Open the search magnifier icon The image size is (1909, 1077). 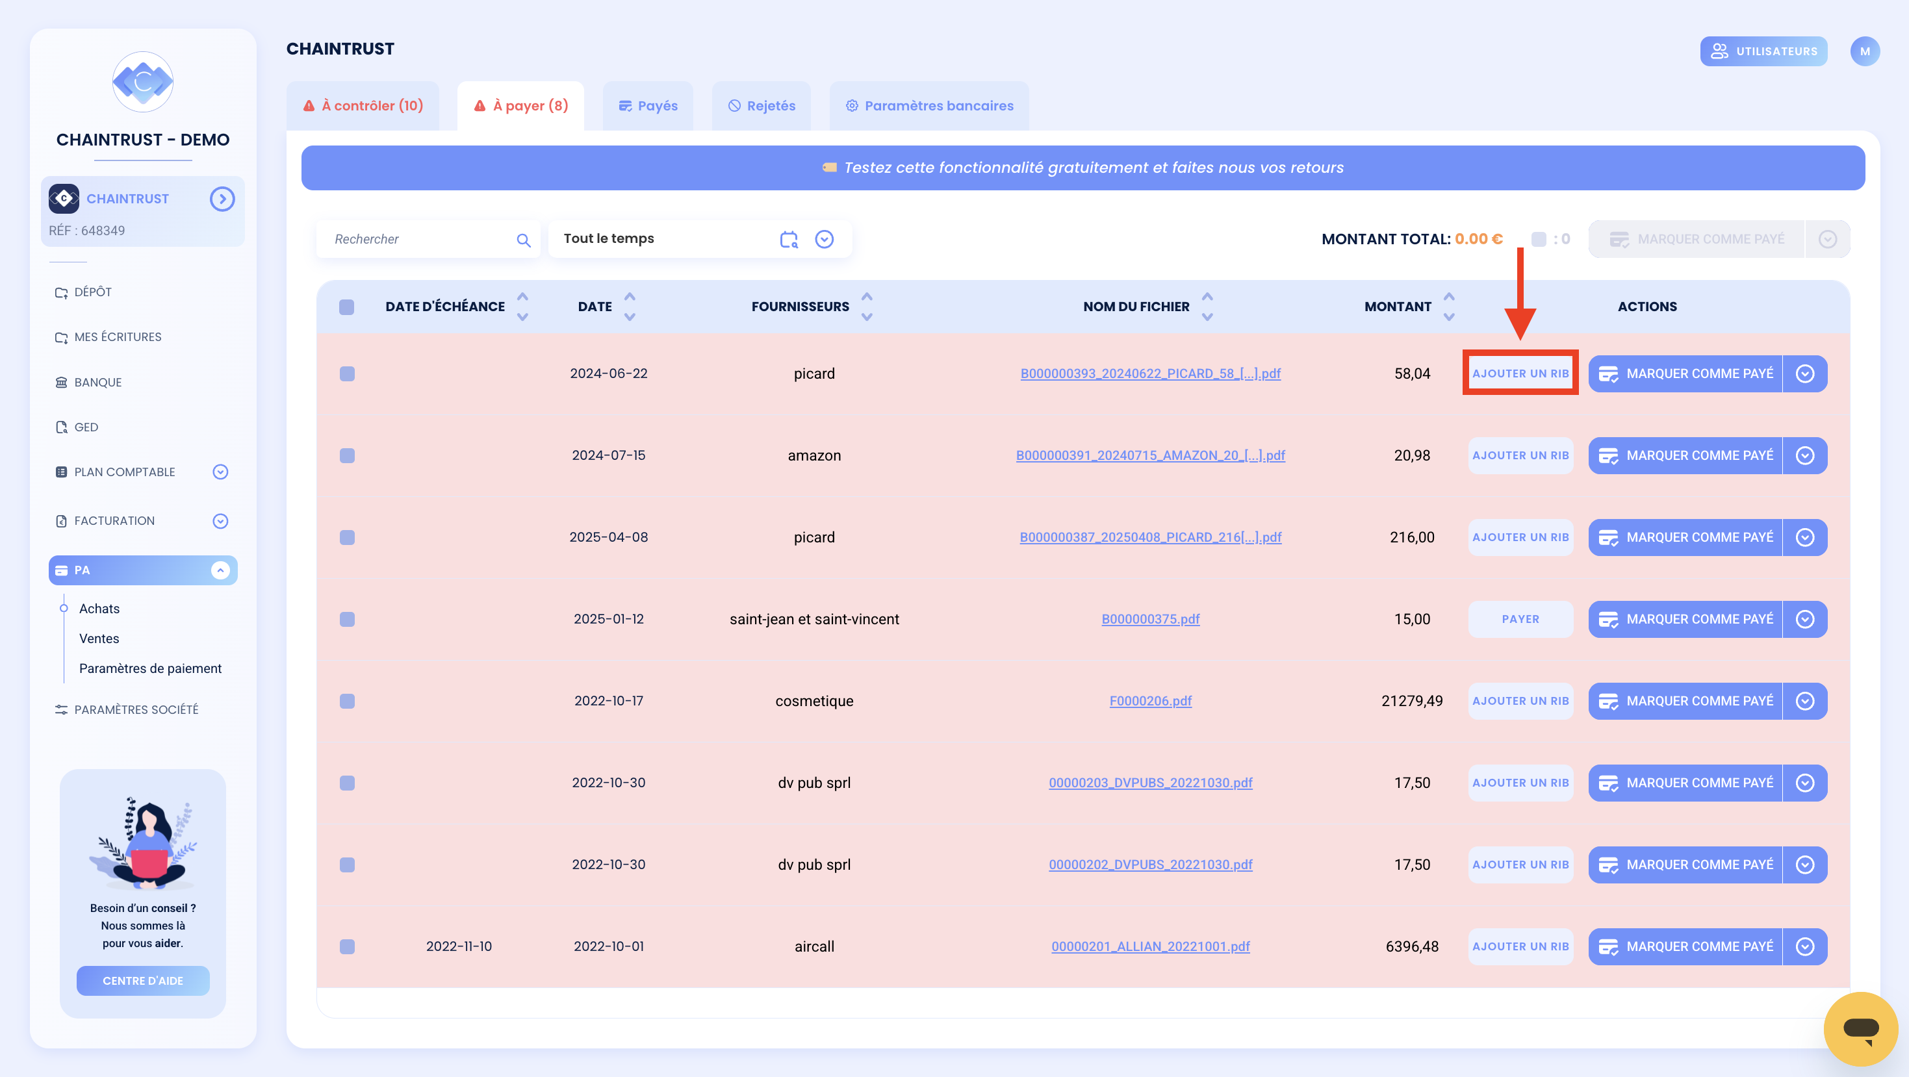tap(523, 240)
